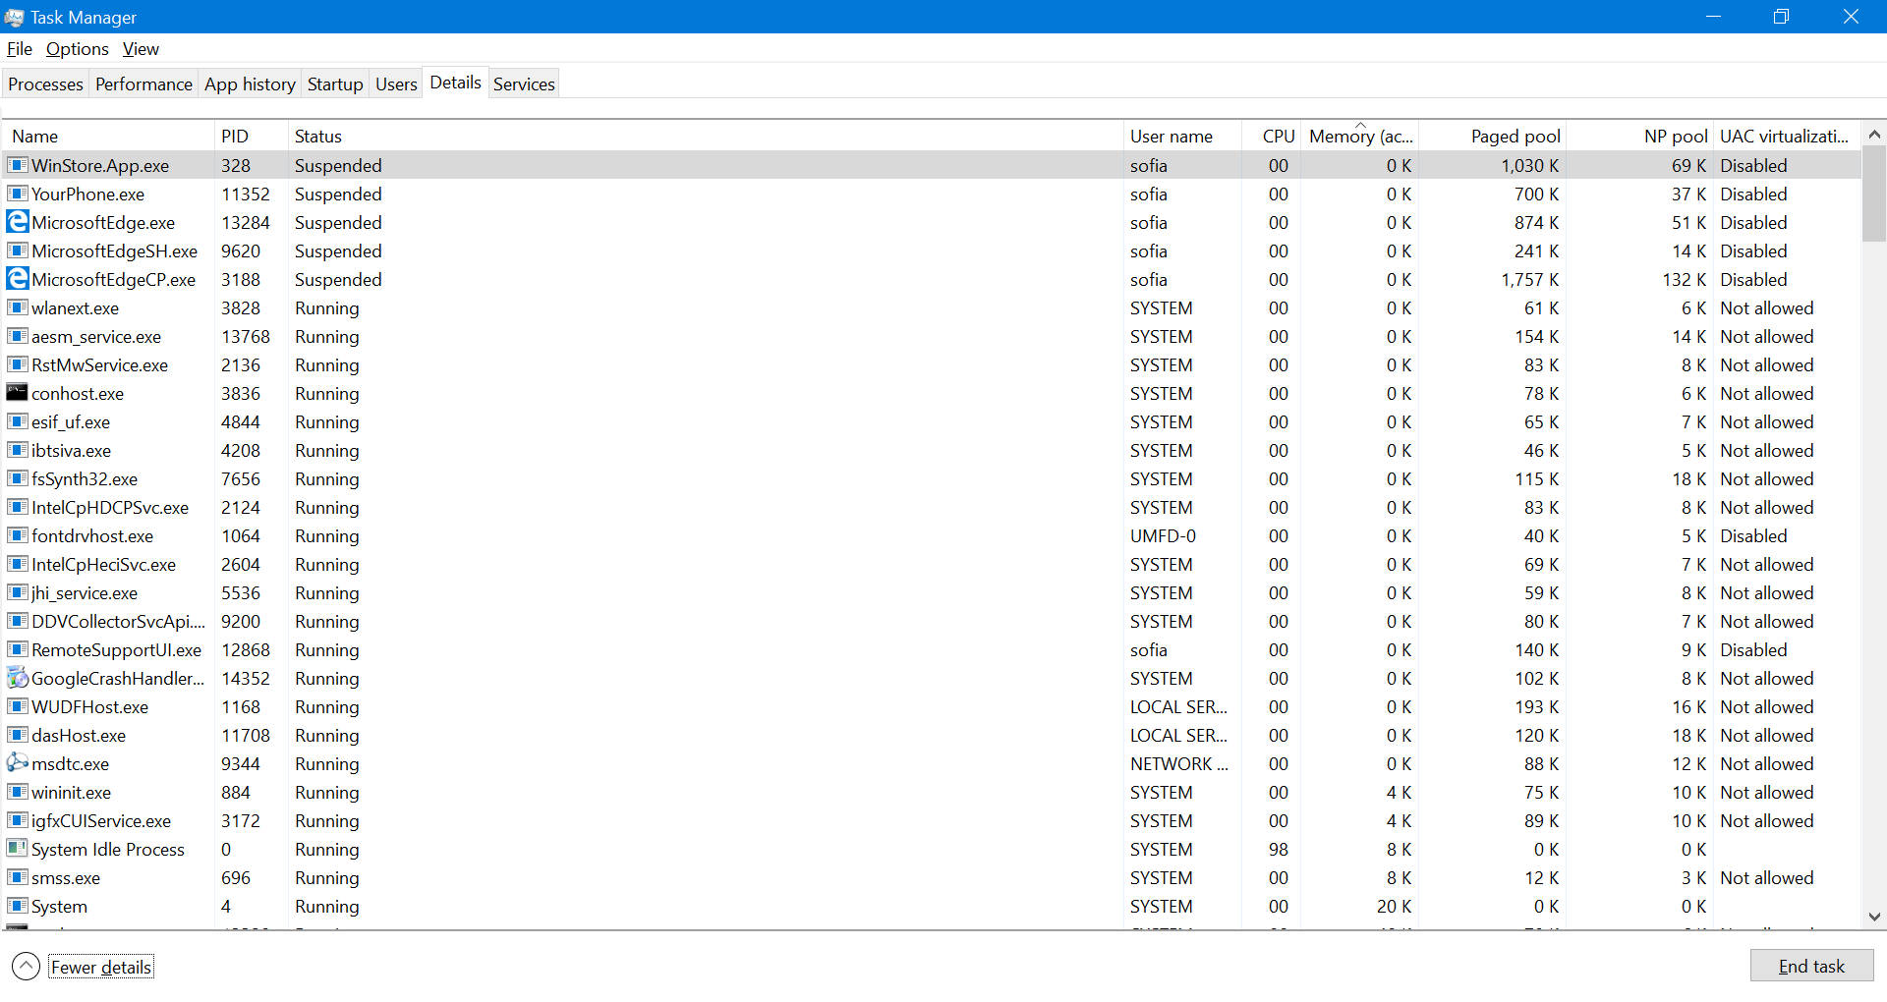Click the Task Manager title bar icon
The height and width of the screenshot is (1002, 1887).
point(14,18)
